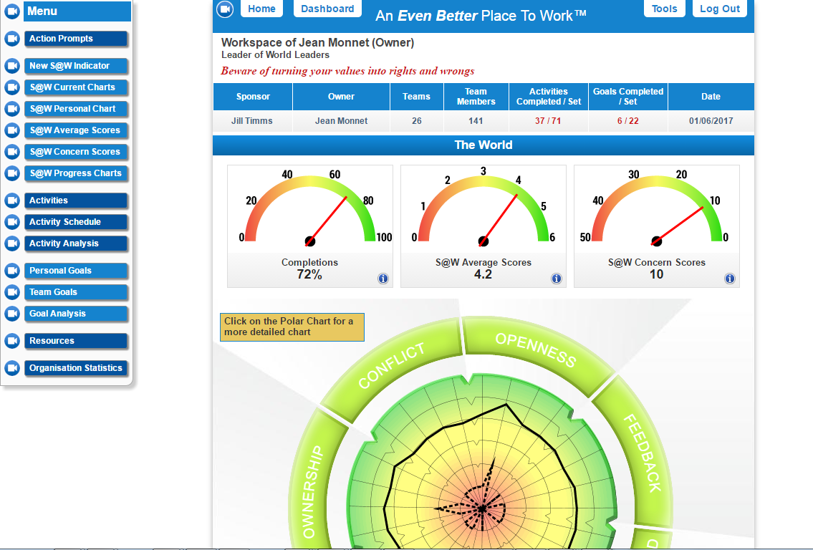Click the video icon beside Goal Analysis

[12, 314]
